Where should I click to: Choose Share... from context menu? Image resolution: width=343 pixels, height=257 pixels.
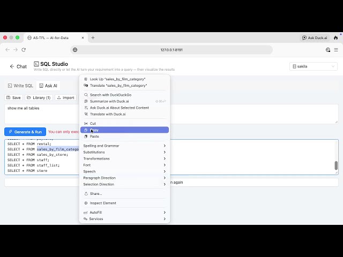pyautogui.click(x=124, y=194)
